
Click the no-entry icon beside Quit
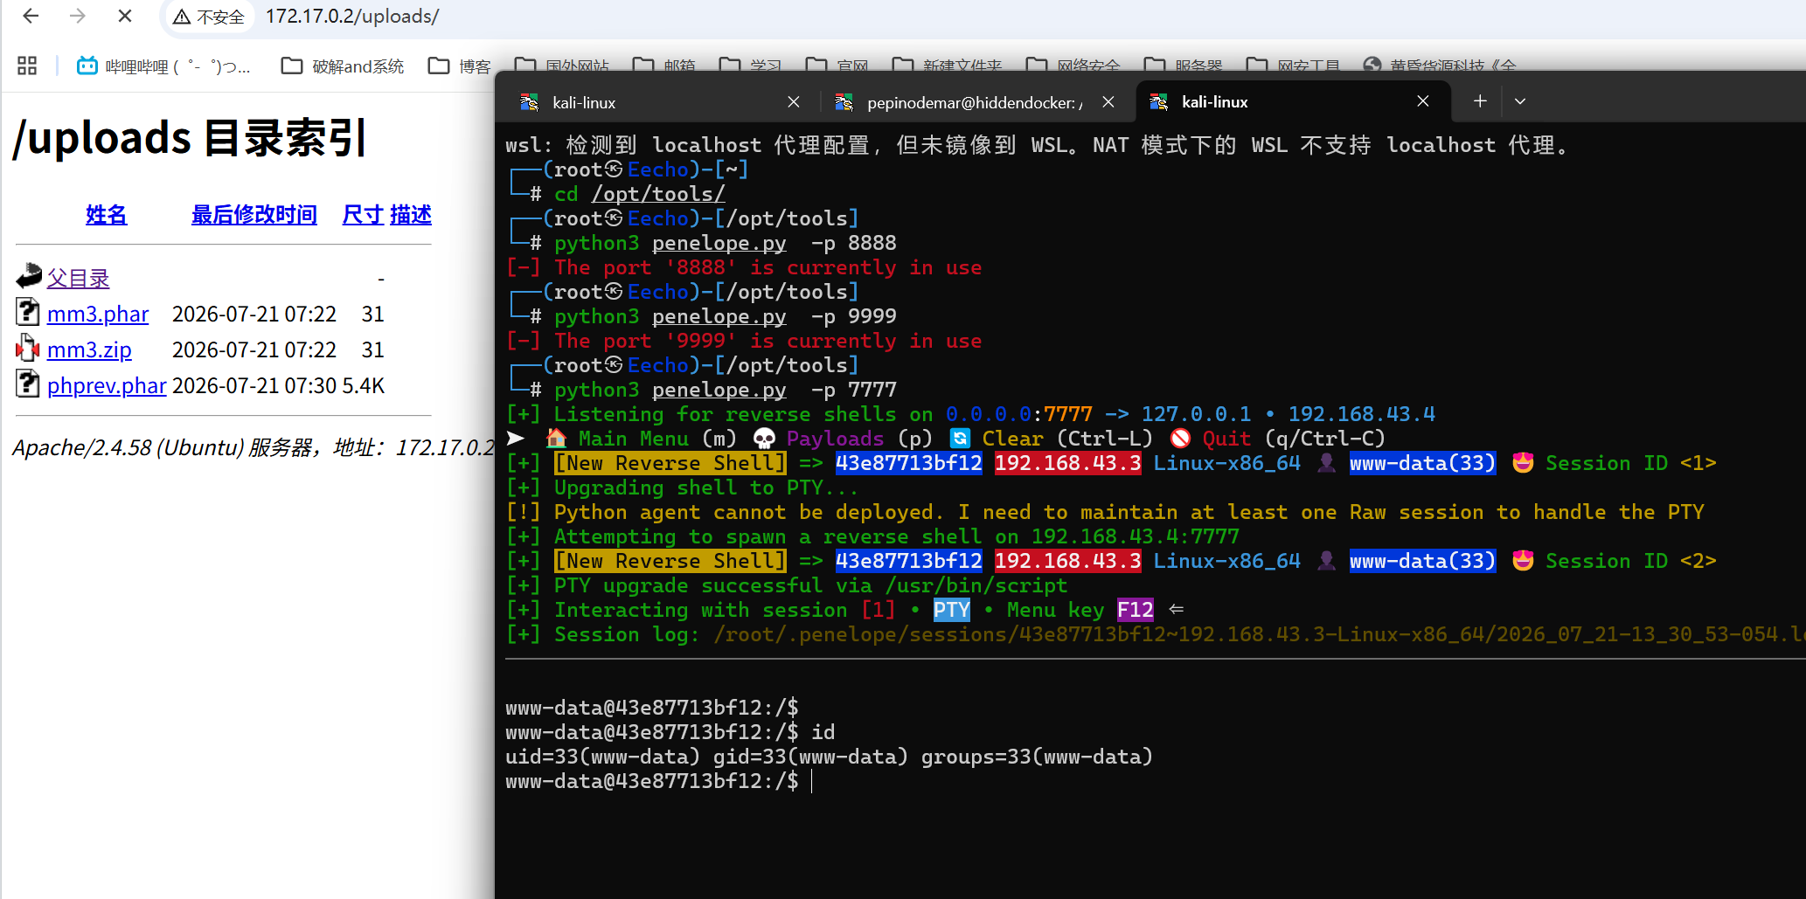click(1180, 439)
